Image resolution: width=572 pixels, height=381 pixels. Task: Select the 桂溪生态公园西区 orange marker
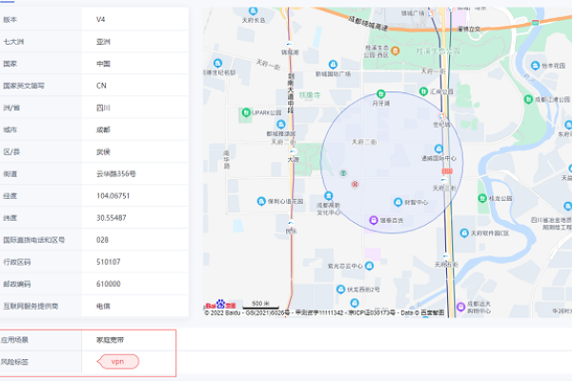(395, 50)
